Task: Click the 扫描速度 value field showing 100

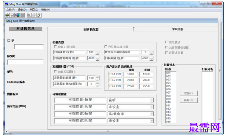Action: click(91, 52)
